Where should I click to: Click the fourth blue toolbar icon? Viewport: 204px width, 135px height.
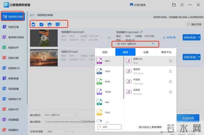pyautogui.click(x=58, y=24)
